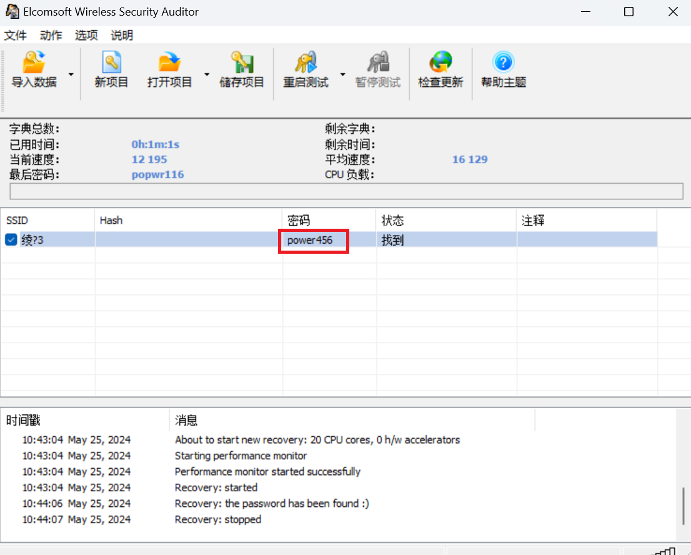Click the 已用时间 label

(34, 144)
